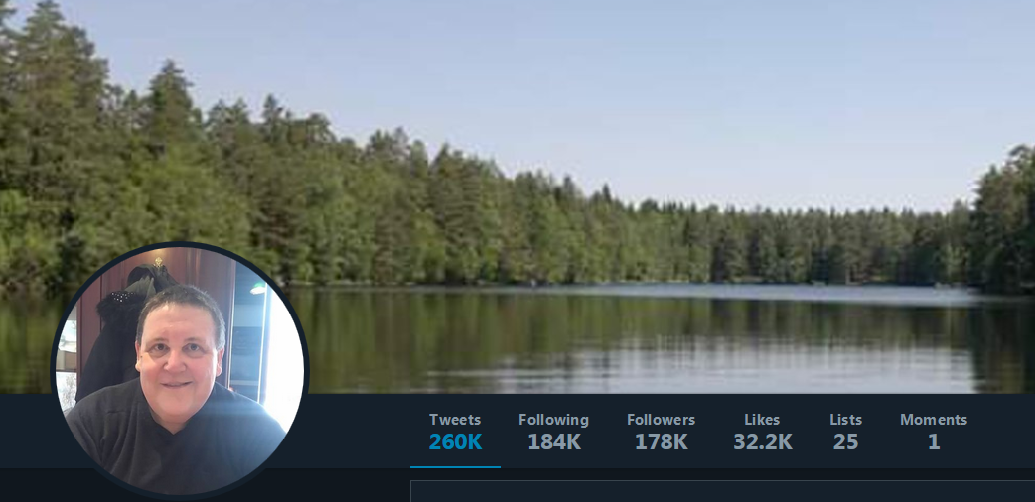Click the dark bar left of Tweets
The width and height of the screenshot is (1035, 502).
click(360, 432)
